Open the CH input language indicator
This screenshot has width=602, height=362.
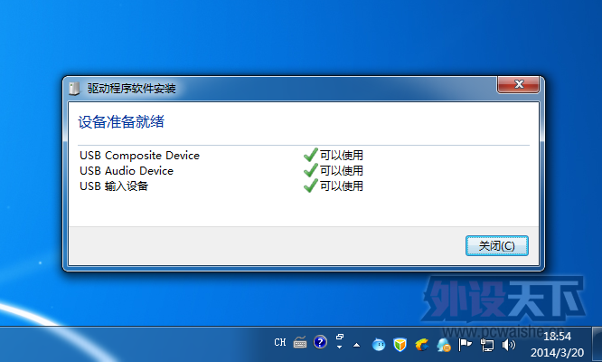click(280, 343)
